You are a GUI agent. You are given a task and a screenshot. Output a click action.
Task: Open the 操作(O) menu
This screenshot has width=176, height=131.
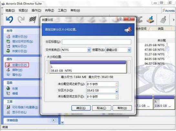tap(36, 10)
